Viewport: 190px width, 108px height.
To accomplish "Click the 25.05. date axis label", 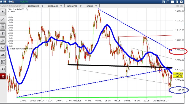I will (x=108, y=101).
